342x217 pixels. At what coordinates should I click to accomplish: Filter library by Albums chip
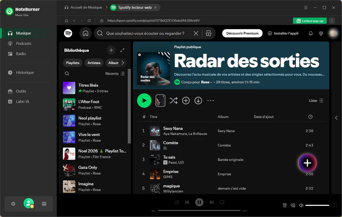[x=112, y=63]
